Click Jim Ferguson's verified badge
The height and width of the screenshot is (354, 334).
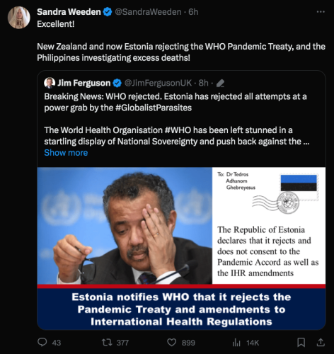click(117, 83)
